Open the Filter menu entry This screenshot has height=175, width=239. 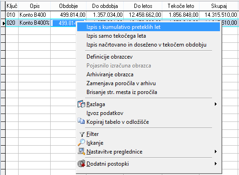pos(148,134)
